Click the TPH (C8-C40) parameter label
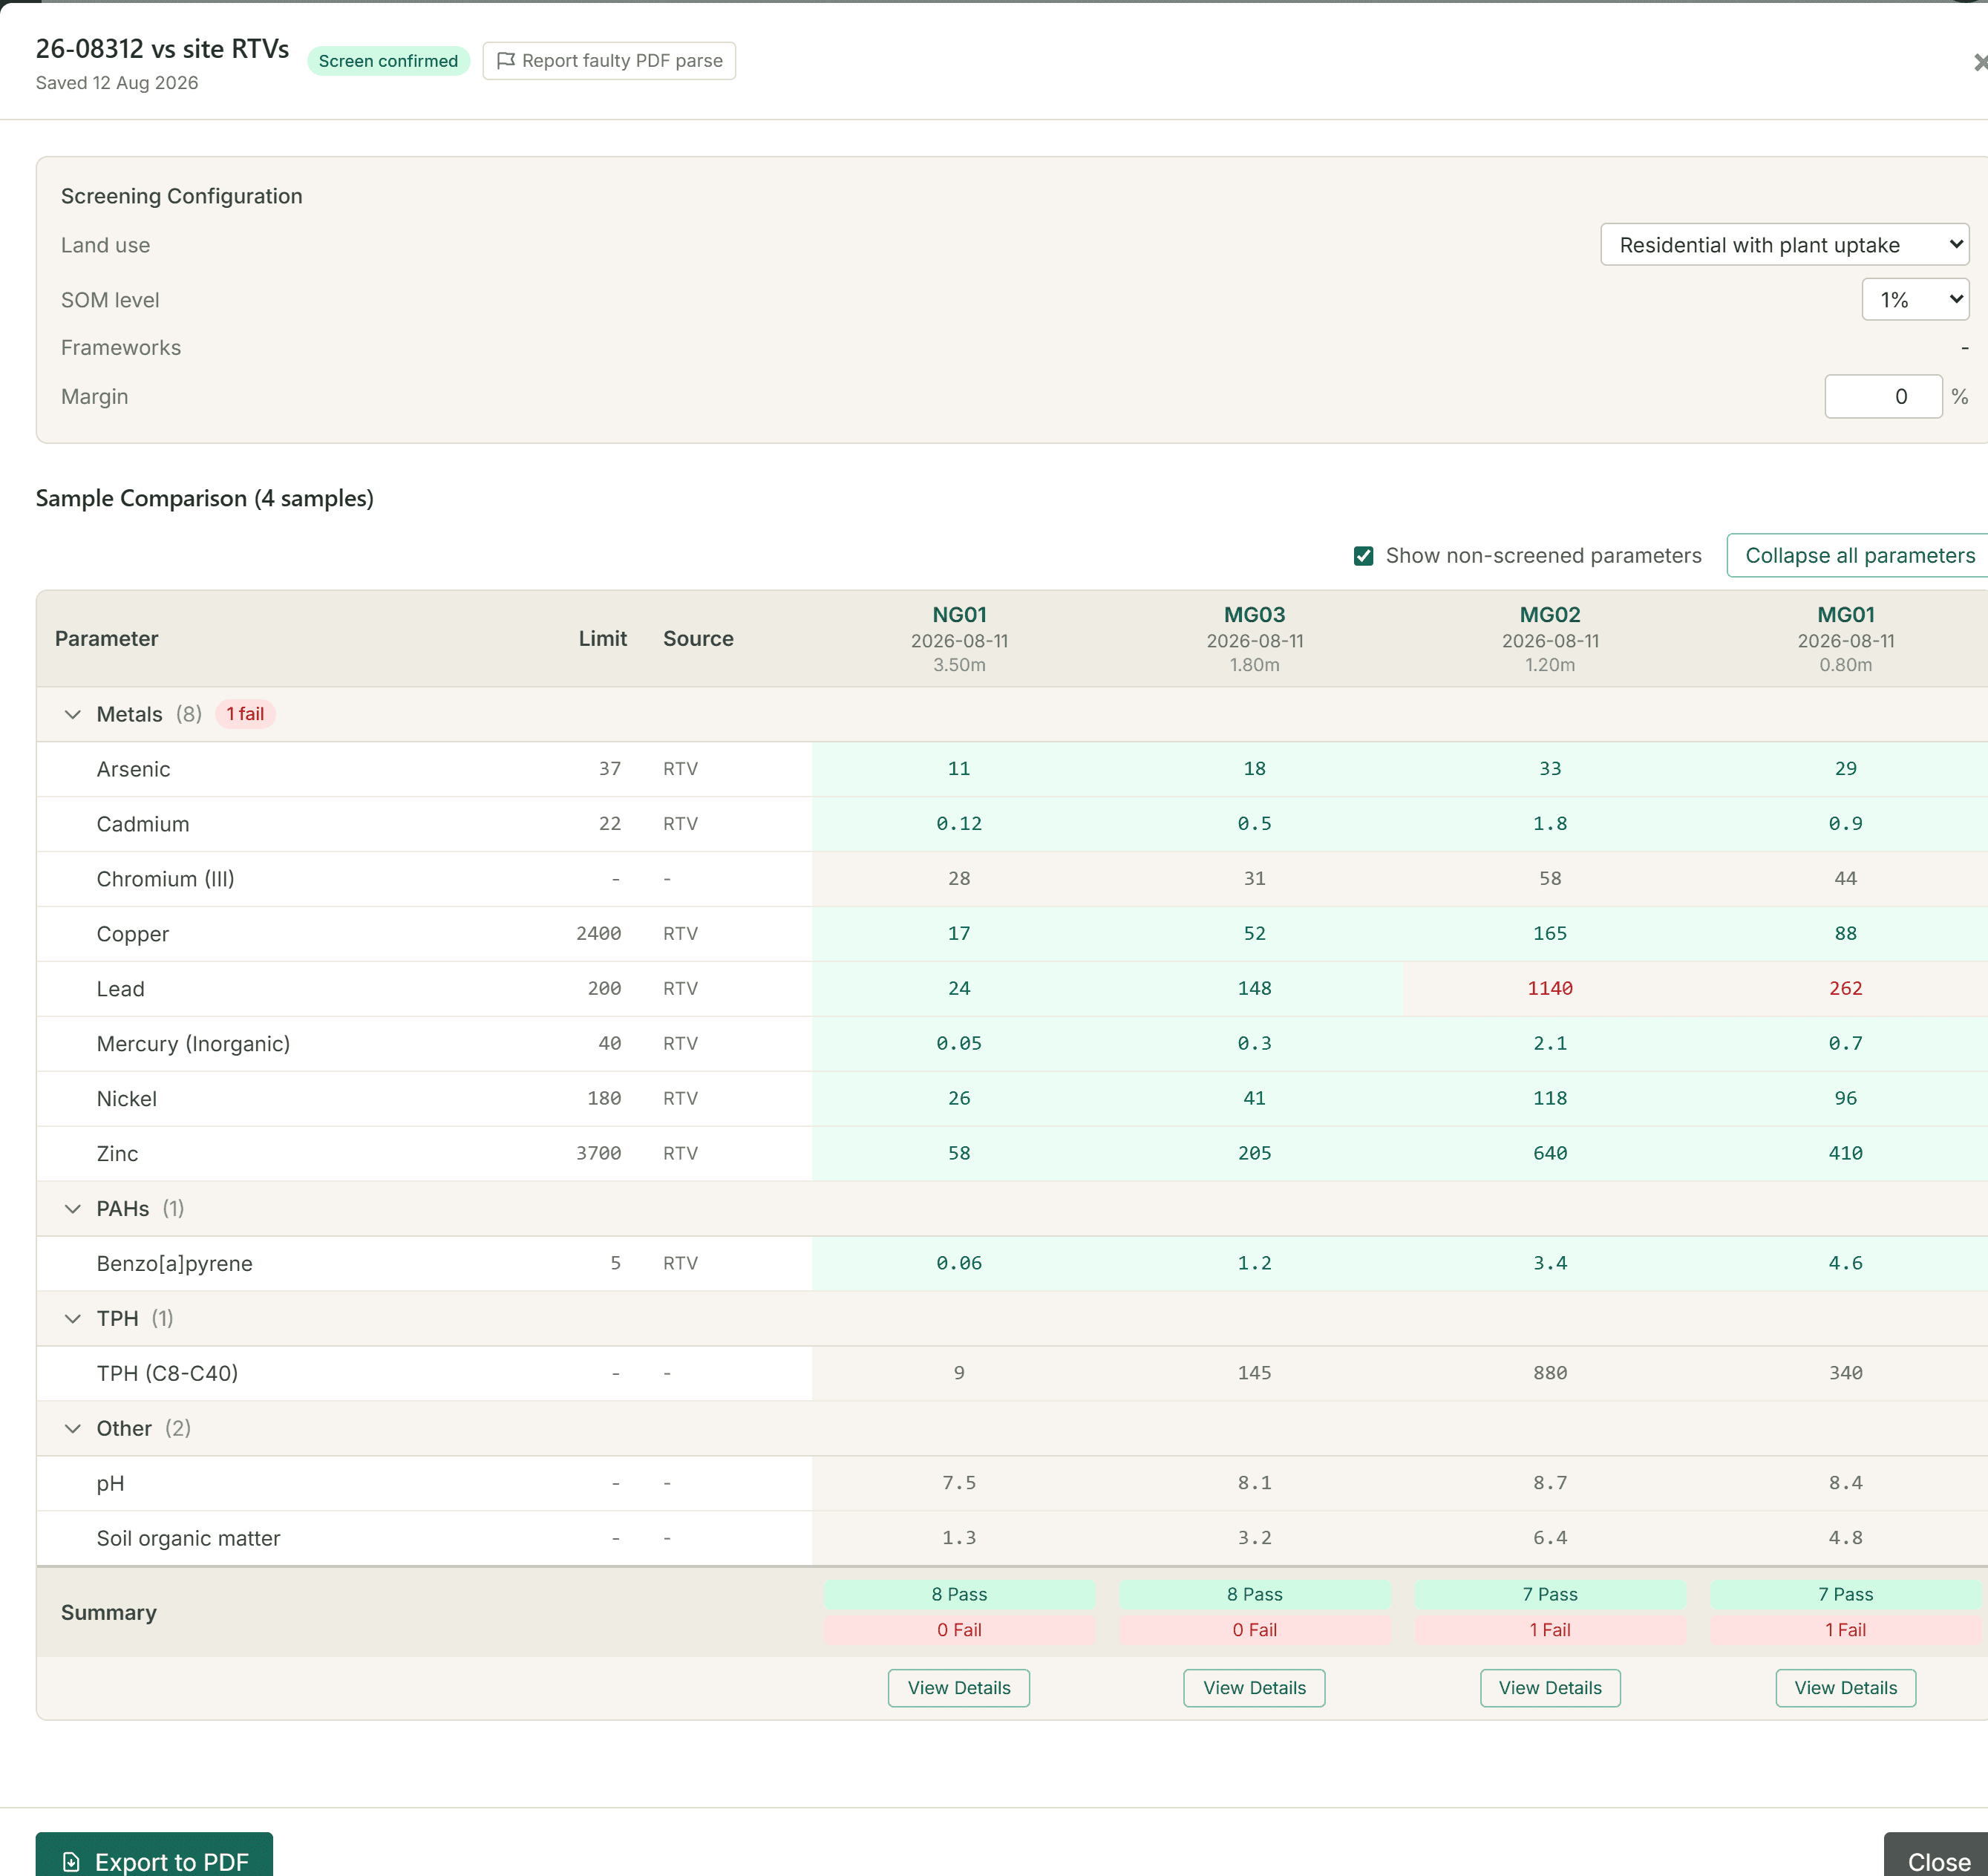Screen dimensions: 1988x1876 167,1374
